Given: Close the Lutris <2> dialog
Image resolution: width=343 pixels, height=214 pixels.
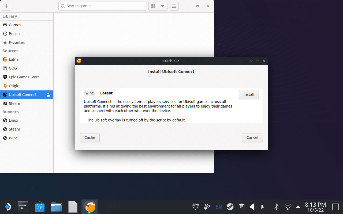Looking at the screenshot, I should [264, 61].
